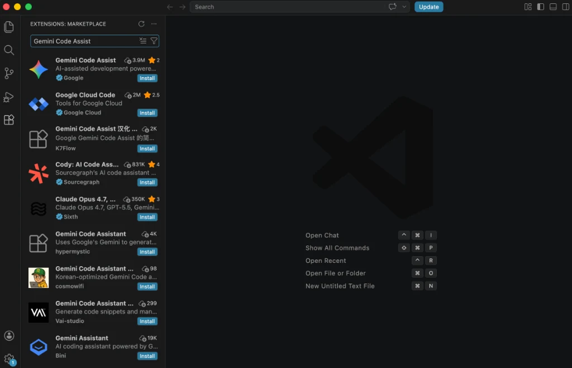Select the cosmowifi avatar thumbnail
The width and height of the screenshot is (572, 368).
39,277
